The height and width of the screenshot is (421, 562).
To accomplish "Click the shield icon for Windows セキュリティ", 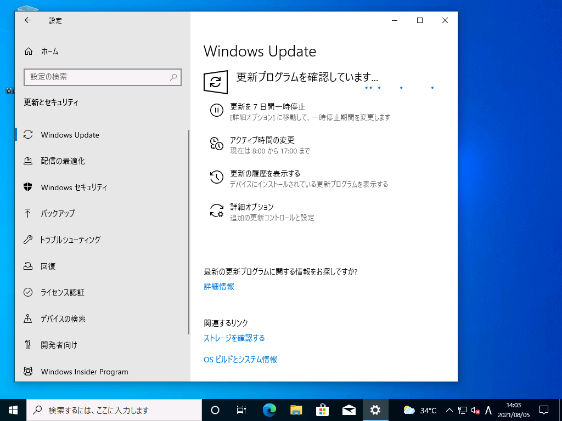I will [x=28, y=187].
